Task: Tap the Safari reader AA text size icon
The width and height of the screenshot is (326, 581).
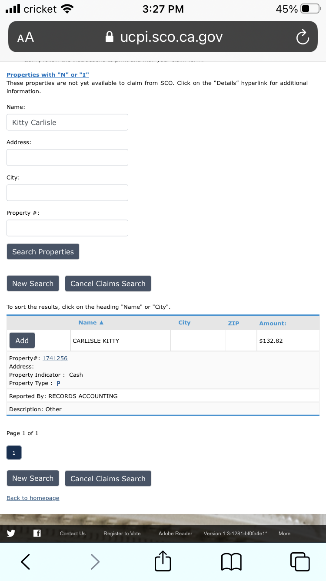Action: [x=26, y=37]
